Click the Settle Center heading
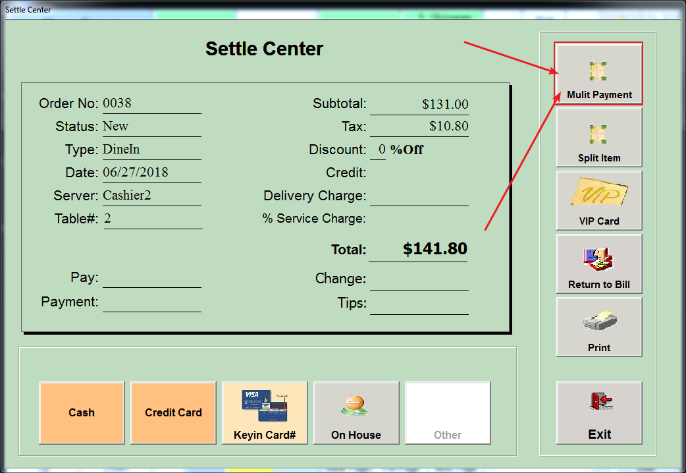 pos(264,49)
